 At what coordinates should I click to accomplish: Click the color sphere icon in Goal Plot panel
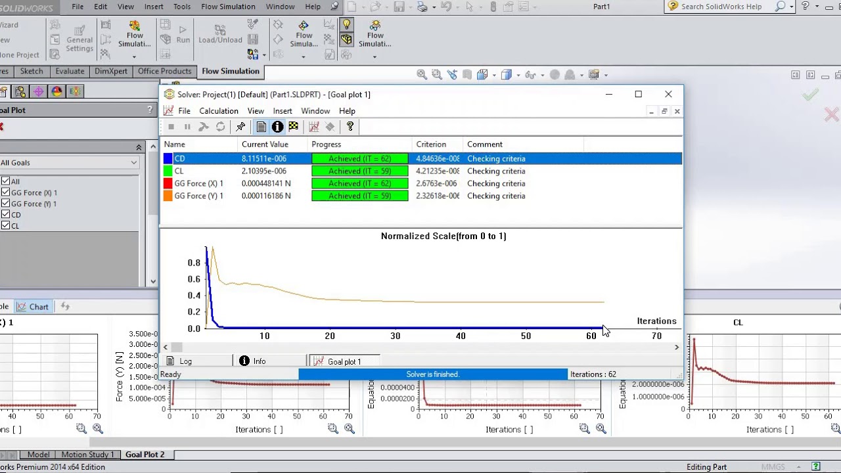point(57,91)
